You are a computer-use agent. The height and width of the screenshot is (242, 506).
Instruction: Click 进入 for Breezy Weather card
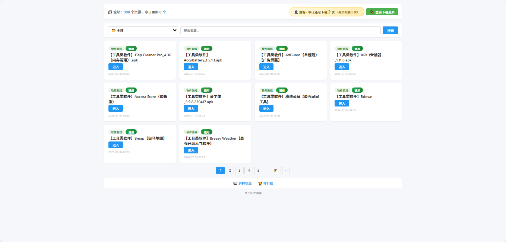(191, 150)
